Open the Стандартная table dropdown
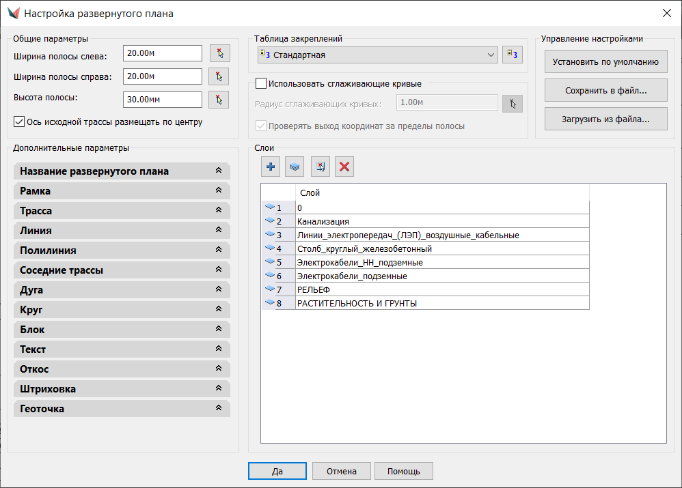 click(x=377, y=55)
